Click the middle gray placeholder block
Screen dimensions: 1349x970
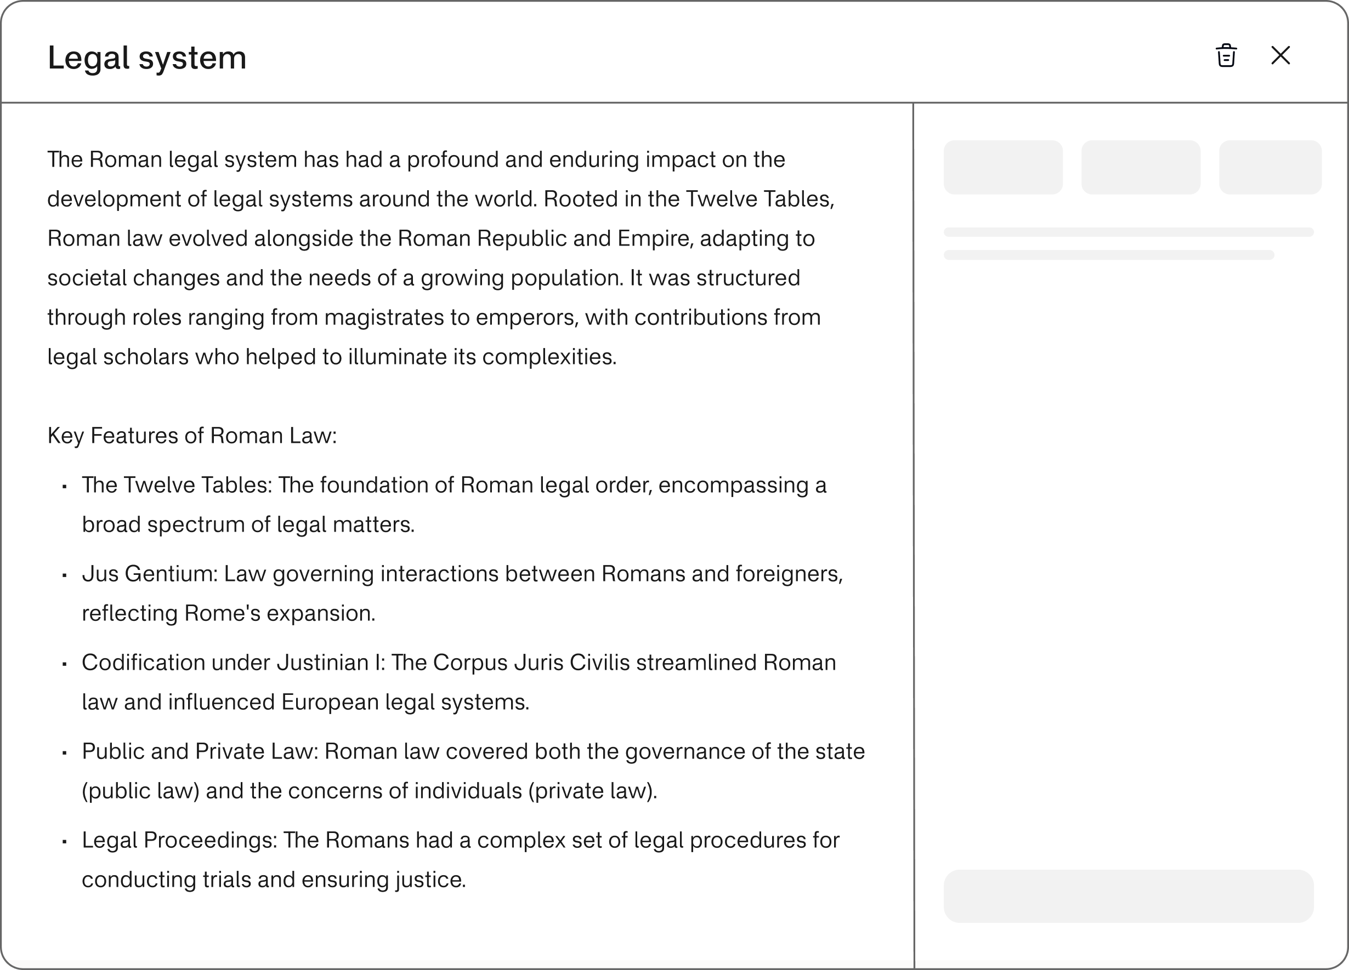pyautogui.click(x=1140, y=167)
